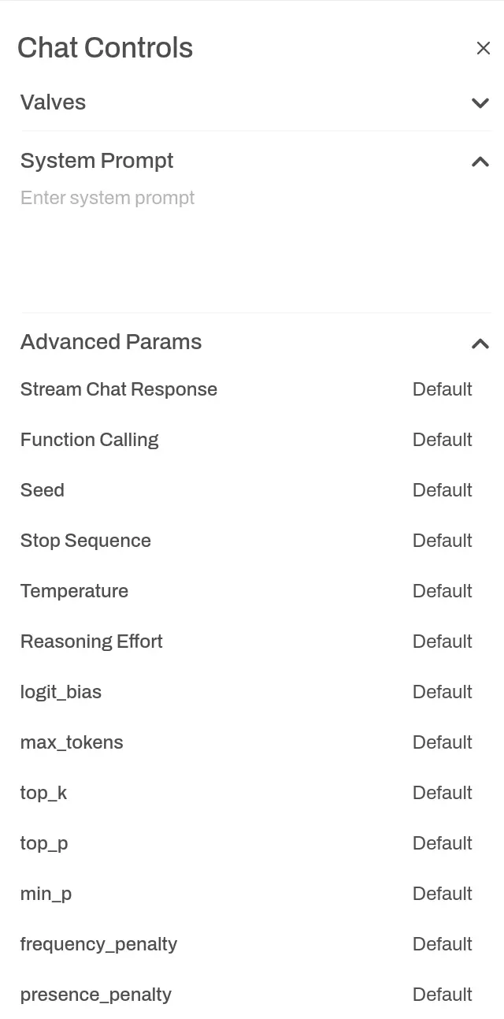The image size is (504, 1019).
Task: Change Reasoning Effort Default setting
Action: pyautogui.click(x=442, y=642)
